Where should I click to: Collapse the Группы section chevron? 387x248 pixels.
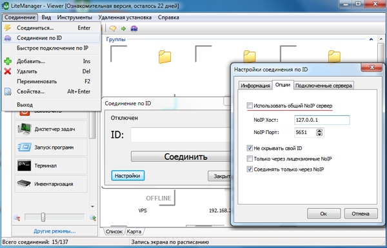click(371, 39)
